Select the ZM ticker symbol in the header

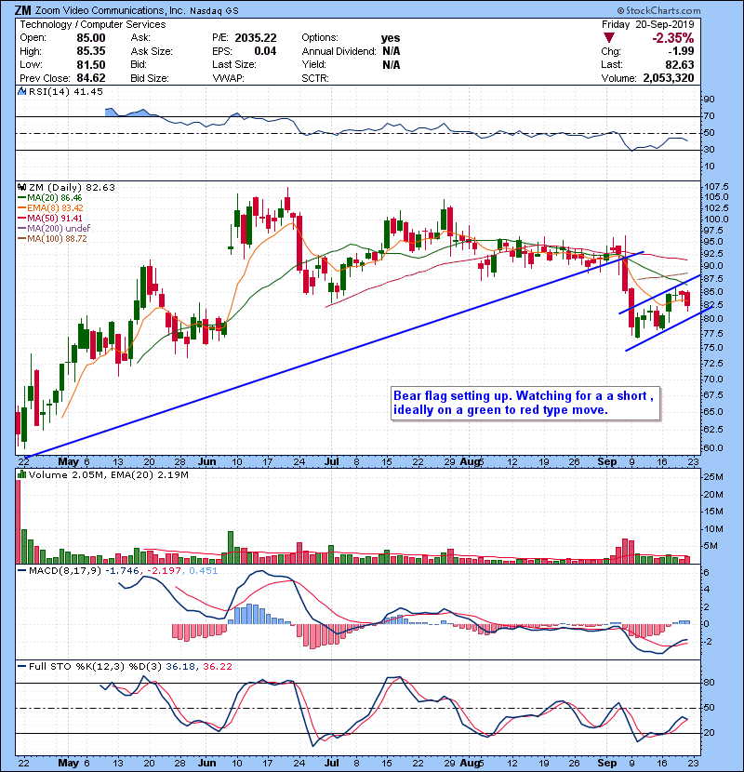tap(22, 10)
